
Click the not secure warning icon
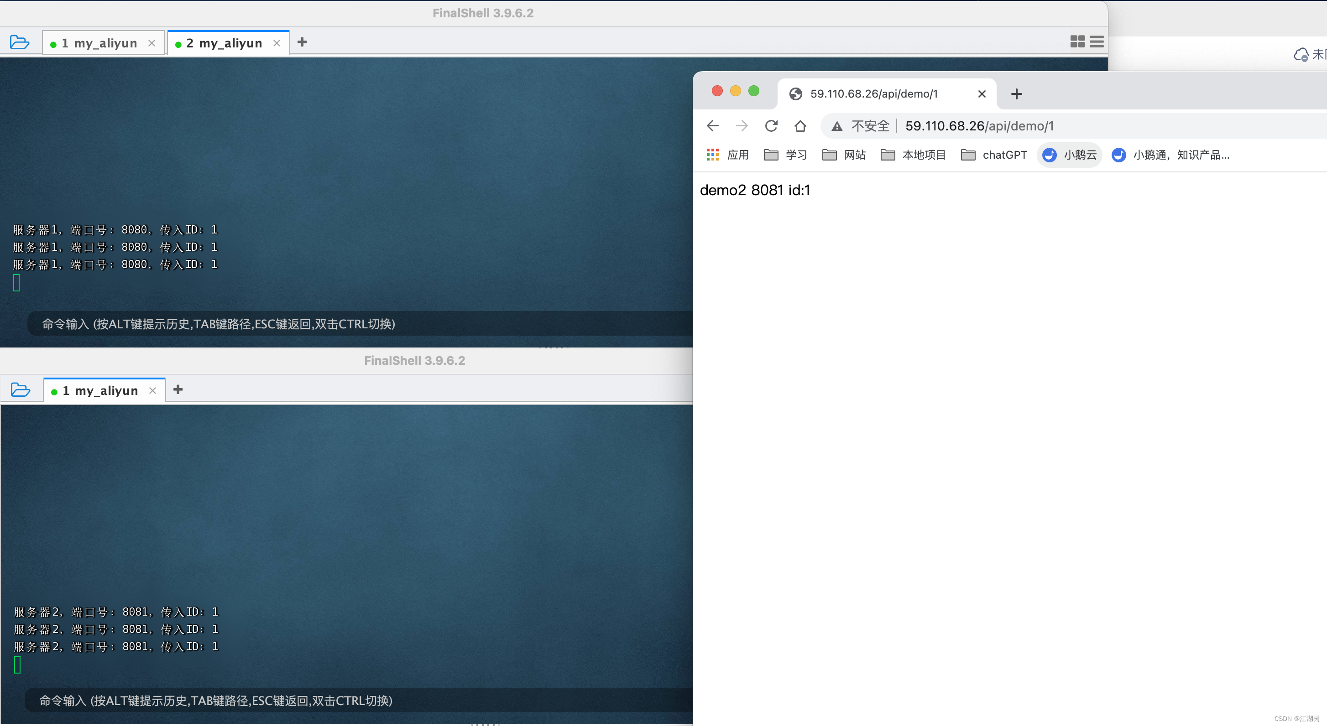pos(837,126)
